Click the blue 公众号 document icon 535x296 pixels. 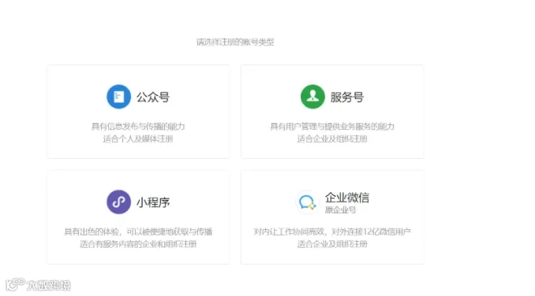[118, 97]
